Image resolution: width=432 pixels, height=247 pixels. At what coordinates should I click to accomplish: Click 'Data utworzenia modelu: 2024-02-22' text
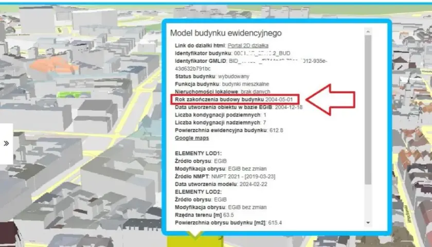pos(221,184)
